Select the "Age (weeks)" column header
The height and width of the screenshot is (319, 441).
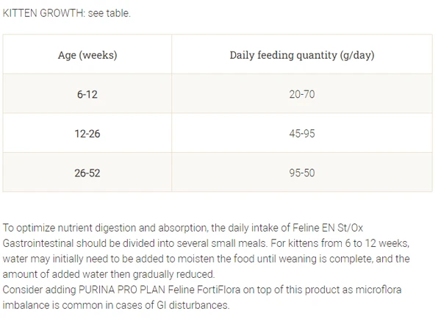[x=87, y=55]
